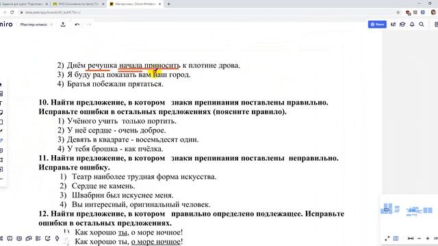Select the sticky note tool
438x246 pixels.
pos(1,112)
